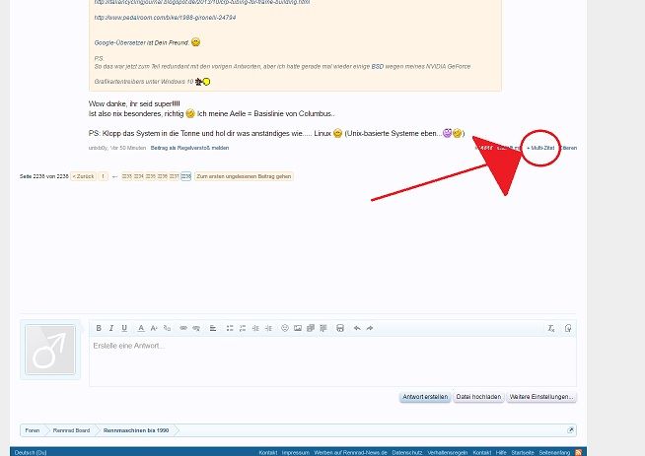645x456 pixels.
Task: Insert media via the media icon
Action: tap(311, 328)
